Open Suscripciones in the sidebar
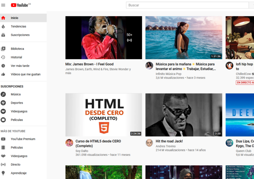The height and width of the screenshot is (179, 254). tap(23, 35)
